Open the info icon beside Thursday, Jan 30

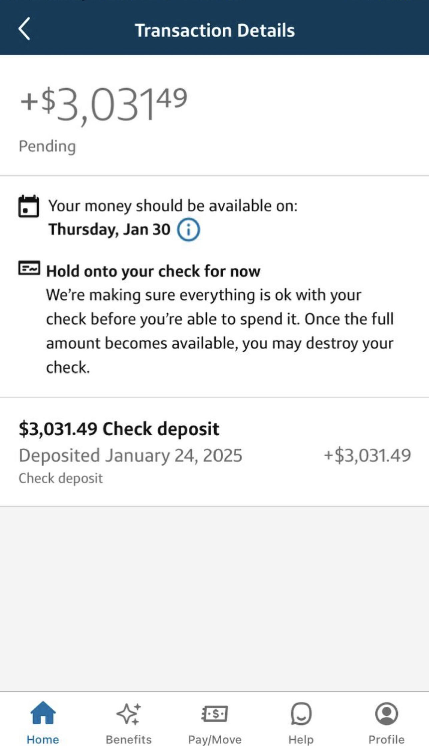click(188, 230)
